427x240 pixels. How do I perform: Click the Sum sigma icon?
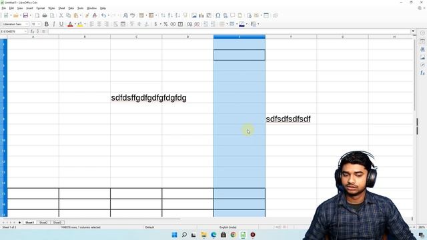tap(38, 31)
